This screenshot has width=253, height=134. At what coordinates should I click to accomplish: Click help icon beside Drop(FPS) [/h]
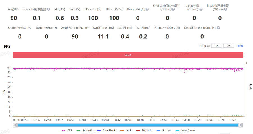(147, 9)
